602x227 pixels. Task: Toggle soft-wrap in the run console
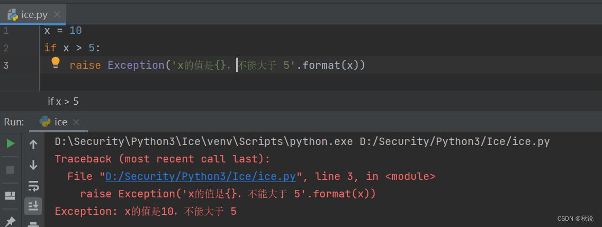[x=33, y=186]
